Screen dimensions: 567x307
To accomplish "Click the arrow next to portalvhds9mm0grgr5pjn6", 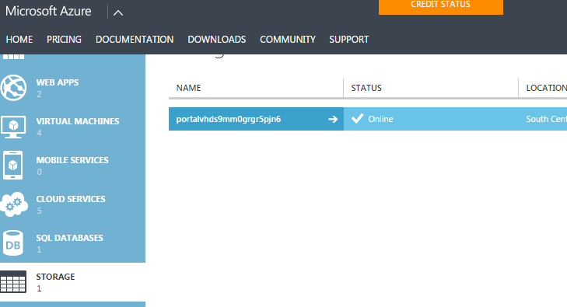I will tap(333, 119).
